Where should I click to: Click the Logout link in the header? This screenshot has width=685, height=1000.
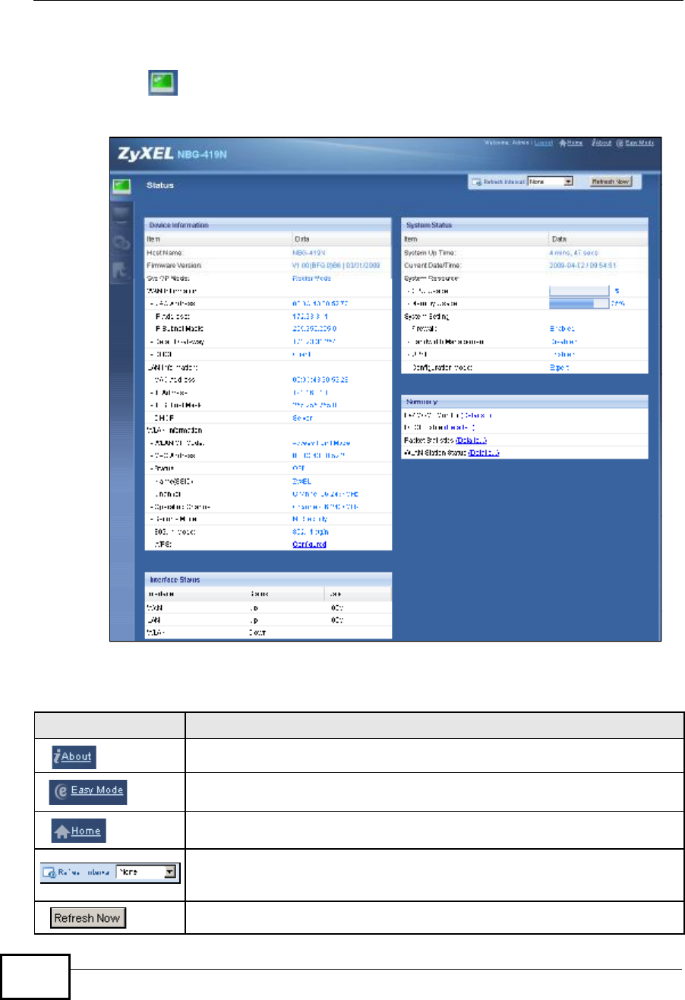(543, 143)
